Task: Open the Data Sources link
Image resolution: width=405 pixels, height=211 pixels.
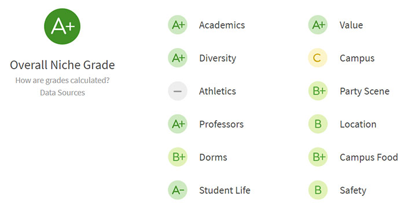Action: tap(62, 93)
